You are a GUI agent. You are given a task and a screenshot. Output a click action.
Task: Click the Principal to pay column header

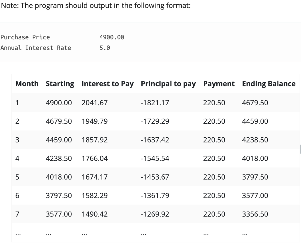168,84
